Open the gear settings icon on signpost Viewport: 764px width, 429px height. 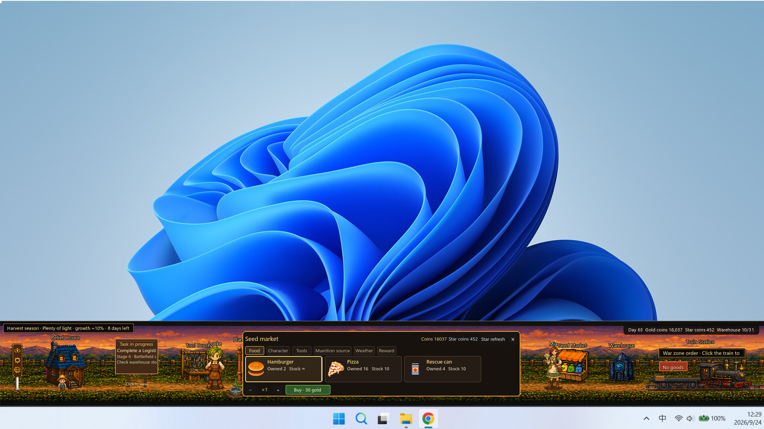pyautogui.click(x=17, y=360)
